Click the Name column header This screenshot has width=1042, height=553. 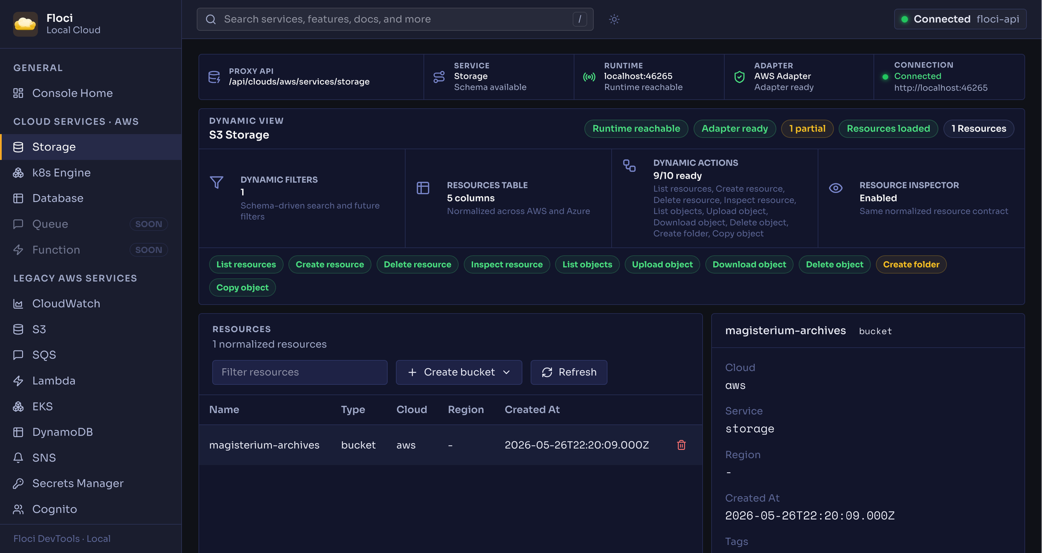(224, 410)
